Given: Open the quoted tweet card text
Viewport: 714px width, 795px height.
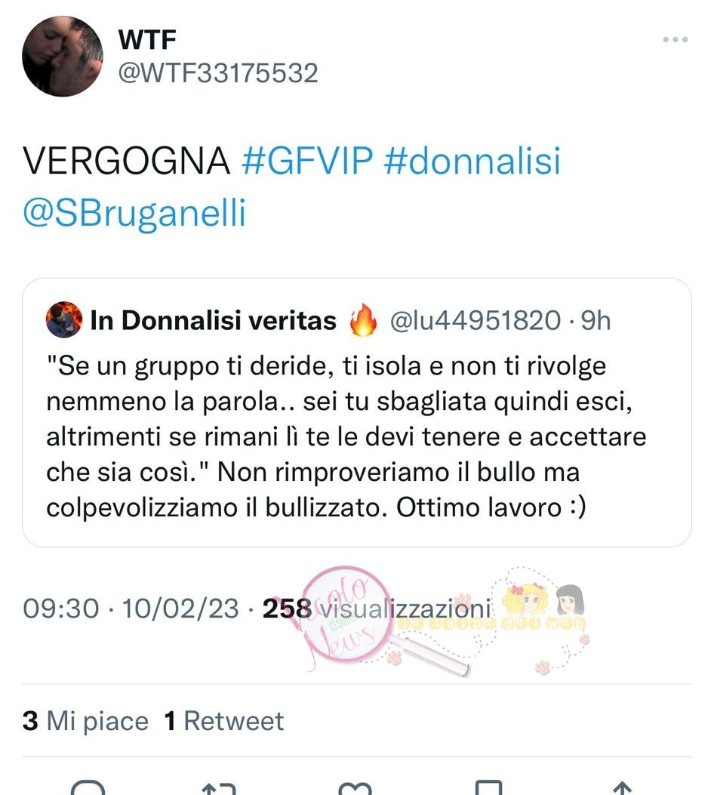Looking at the screenshot, I should [x=346, y=436].
